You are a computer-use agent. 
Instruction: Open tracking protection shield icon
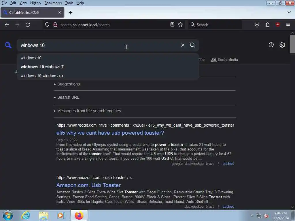[x=47, y=25]
